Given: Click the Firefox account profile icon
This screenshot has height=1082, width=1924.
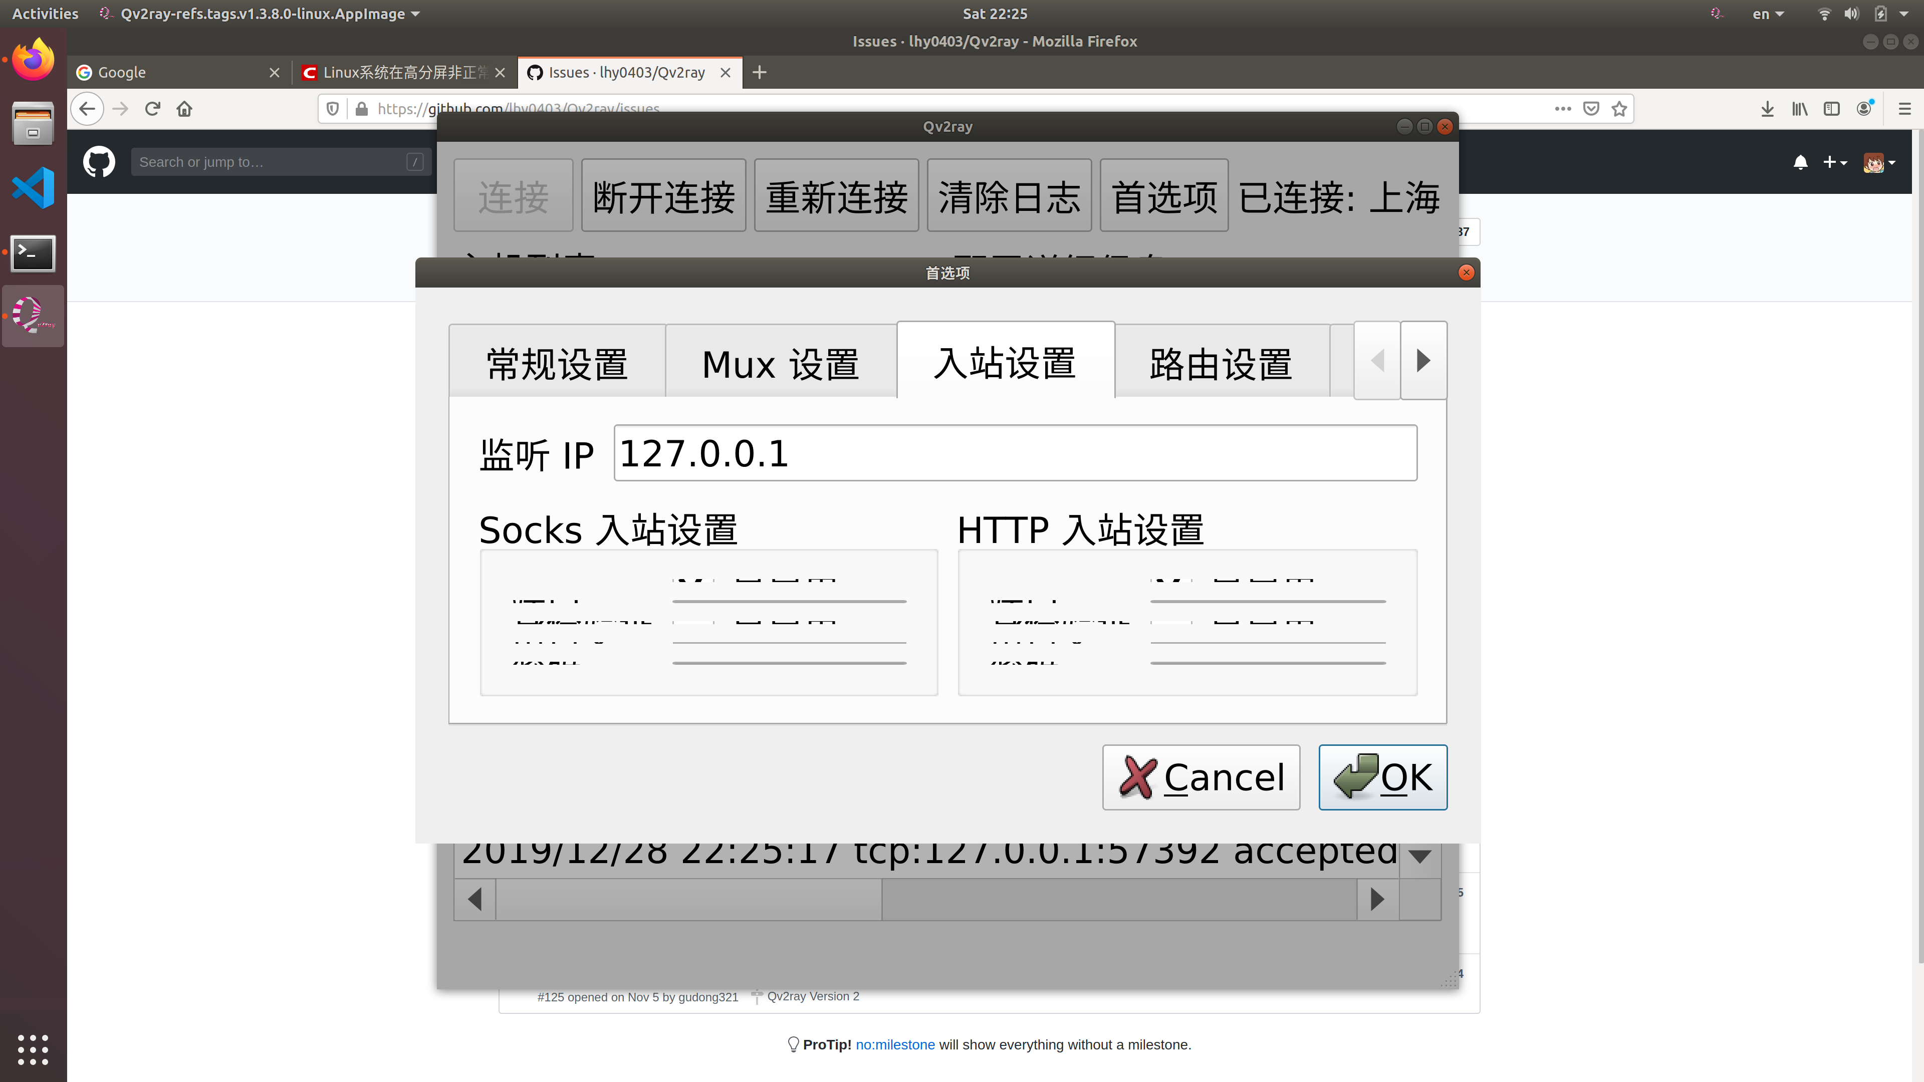Looking at the screenshot, I should tap(1863, 108).
